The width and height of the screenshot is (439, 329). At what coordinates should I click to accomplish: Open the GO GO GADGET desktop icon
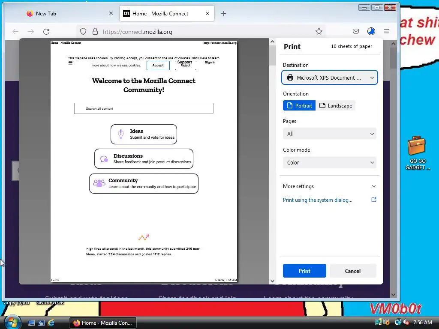tap(417, 153)
